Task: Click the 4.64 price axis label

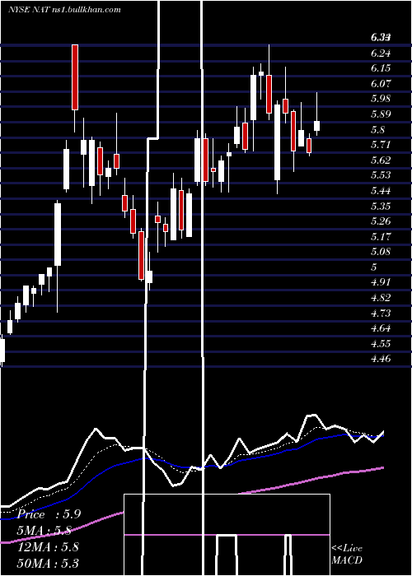Action: (381, 328)
